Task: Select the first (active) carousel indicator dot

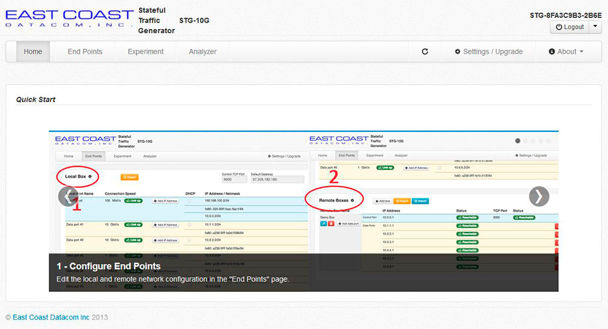Action: tap(517, 141)
